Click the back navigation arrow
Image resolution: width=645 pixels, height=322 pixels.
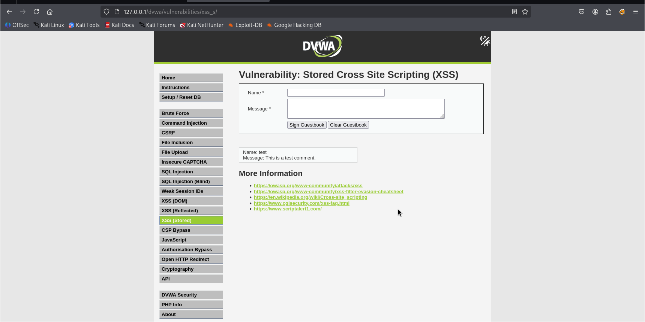pyautogui.click(x=9, y=12)
